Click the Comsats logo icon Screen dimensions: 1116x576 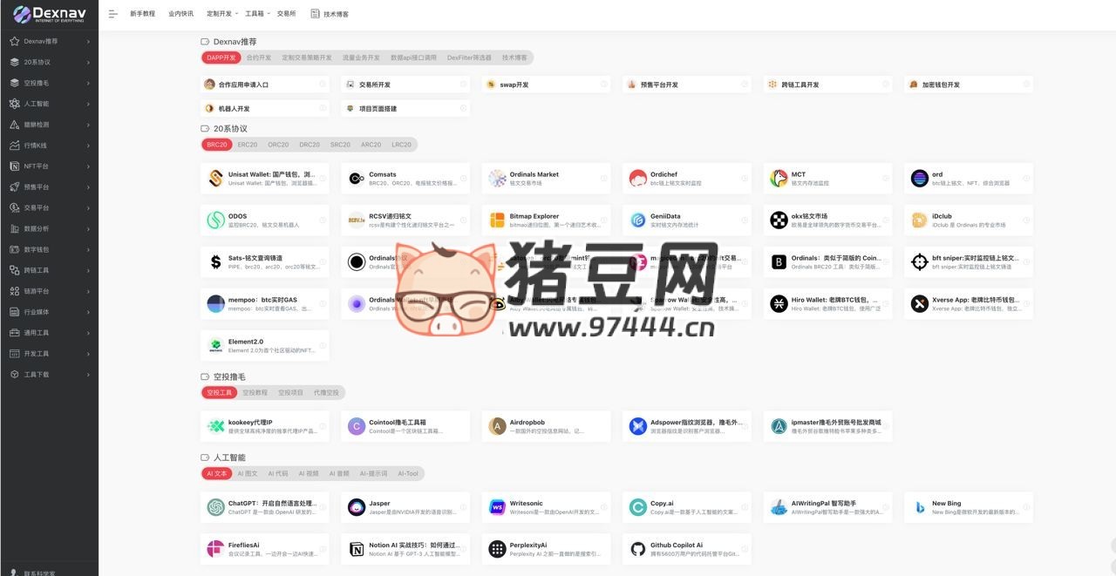(x=357, y=179)
